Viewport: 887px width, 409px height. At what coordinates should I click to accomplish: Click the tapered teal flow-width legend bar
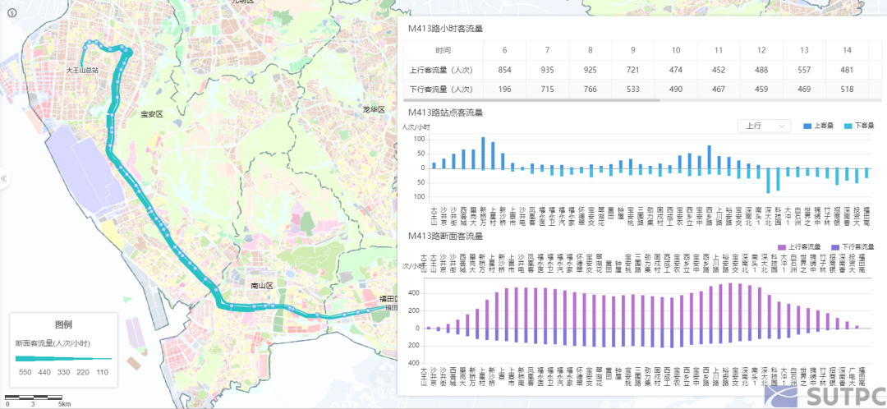(x=63, y=358)
